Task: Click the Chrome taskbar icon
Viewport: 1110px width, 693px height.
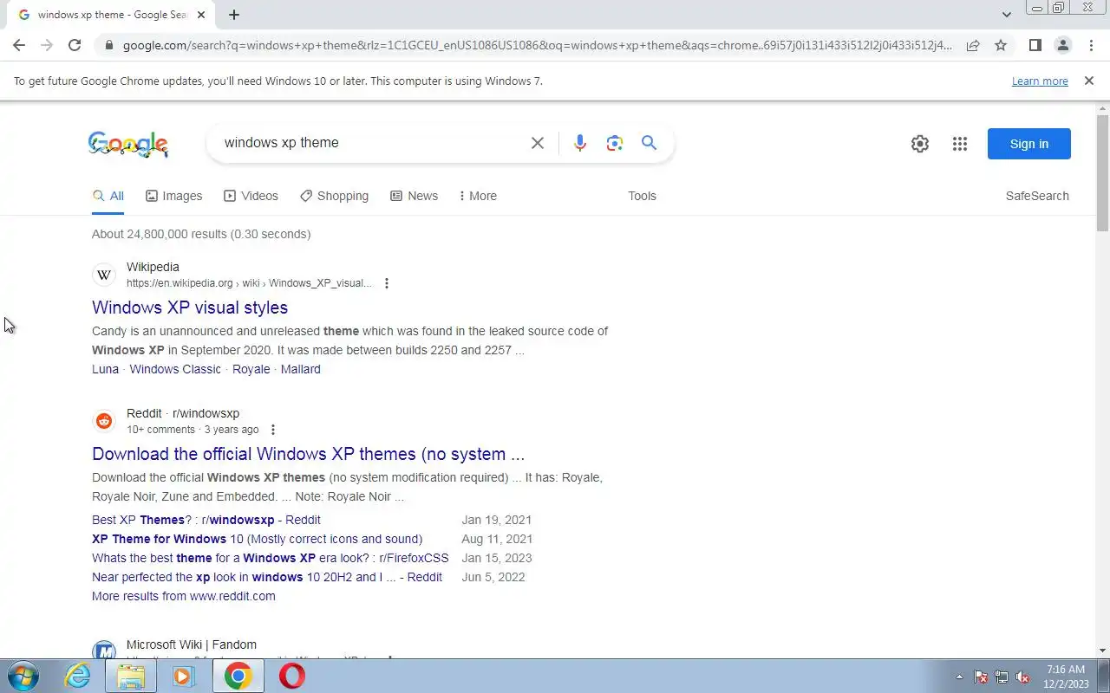Action: [238, 676]
